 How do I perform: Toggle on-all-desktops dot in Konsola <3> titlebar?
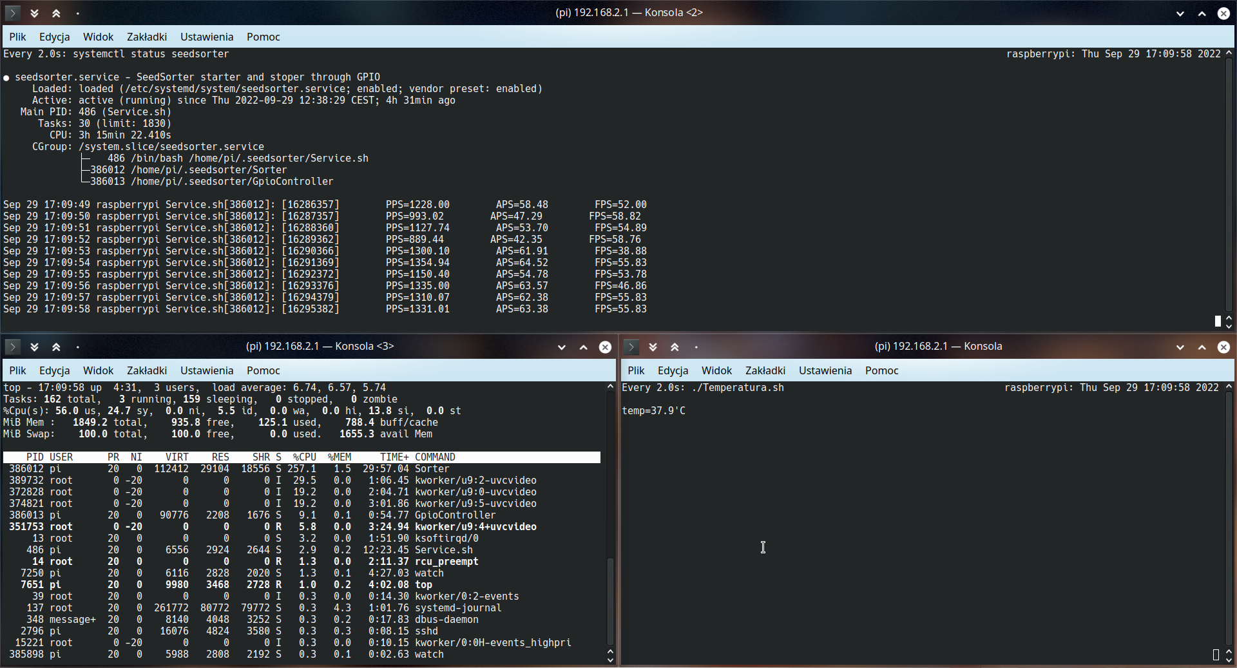pyautogui.click(x=78, y=347)
